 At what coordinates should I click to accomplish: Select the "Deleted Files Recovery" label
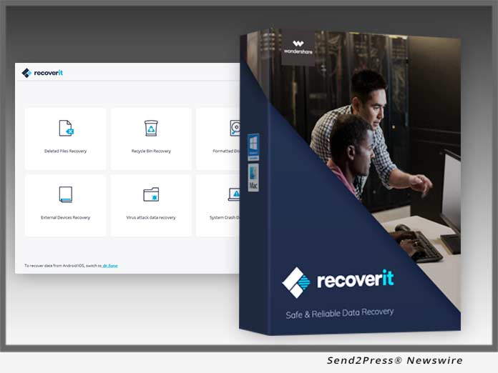tap(65, 151)
